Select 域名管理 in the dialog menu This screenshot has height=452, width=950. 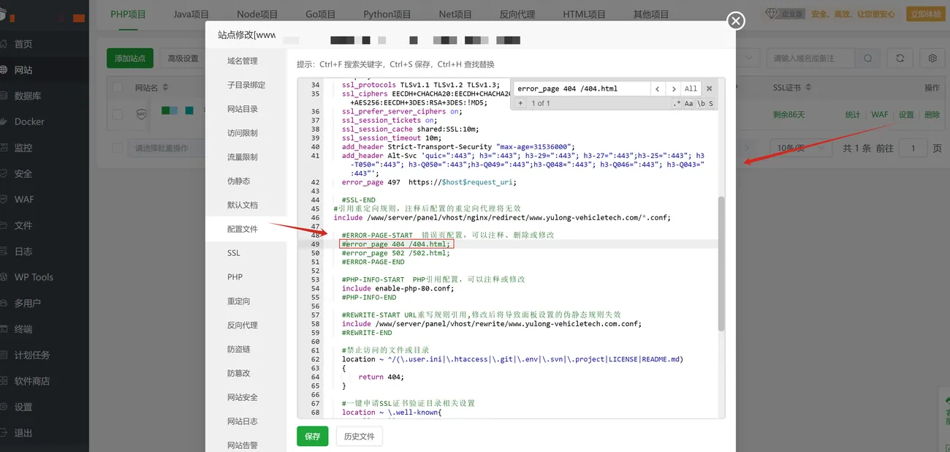tap(243, 61)
